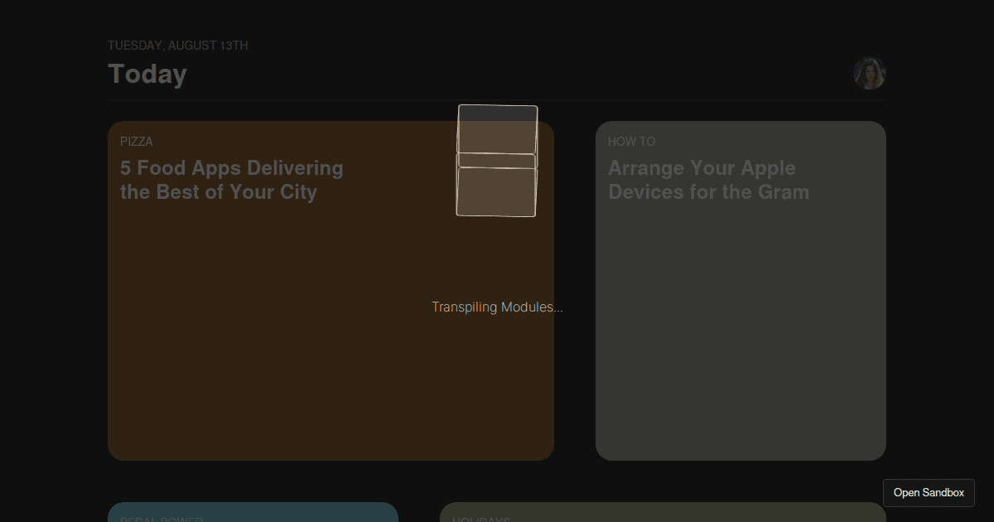
Task: Click the word 'Transpiling' in the loader message
Action: point(464,307)
